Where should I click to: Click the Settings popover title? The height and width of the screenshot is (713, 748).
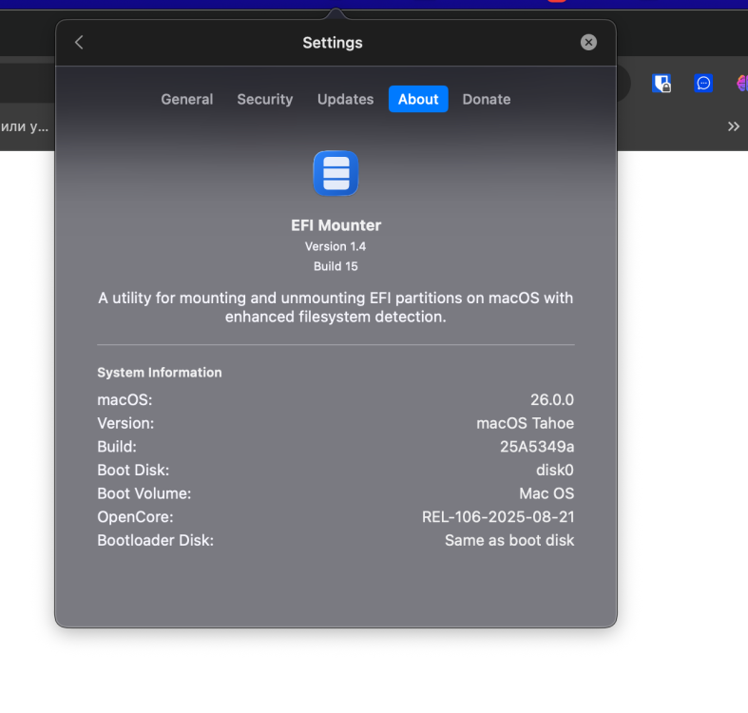[x=333, y=43]
